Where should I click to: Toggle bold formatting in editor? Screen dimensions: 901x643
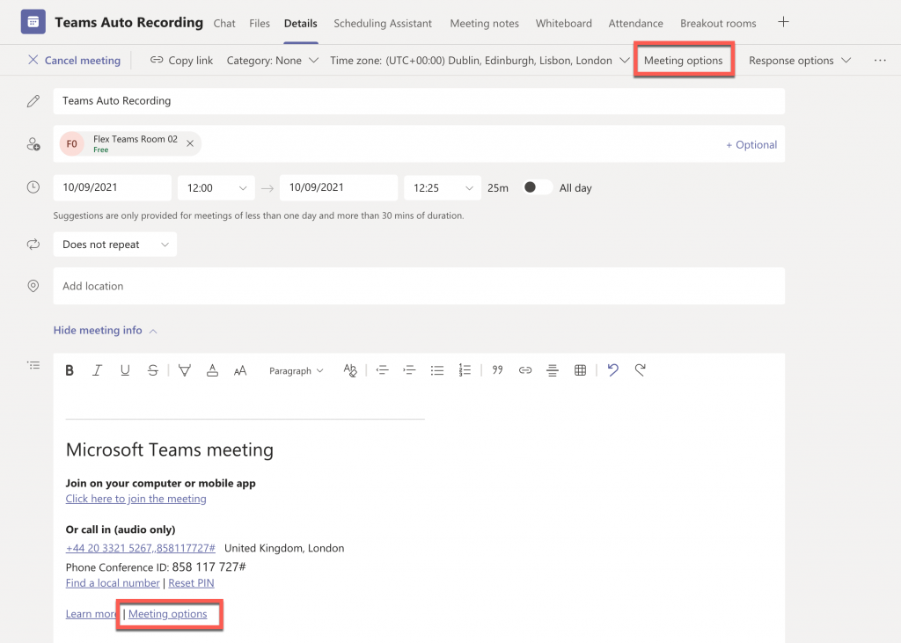tap(70, 370)
